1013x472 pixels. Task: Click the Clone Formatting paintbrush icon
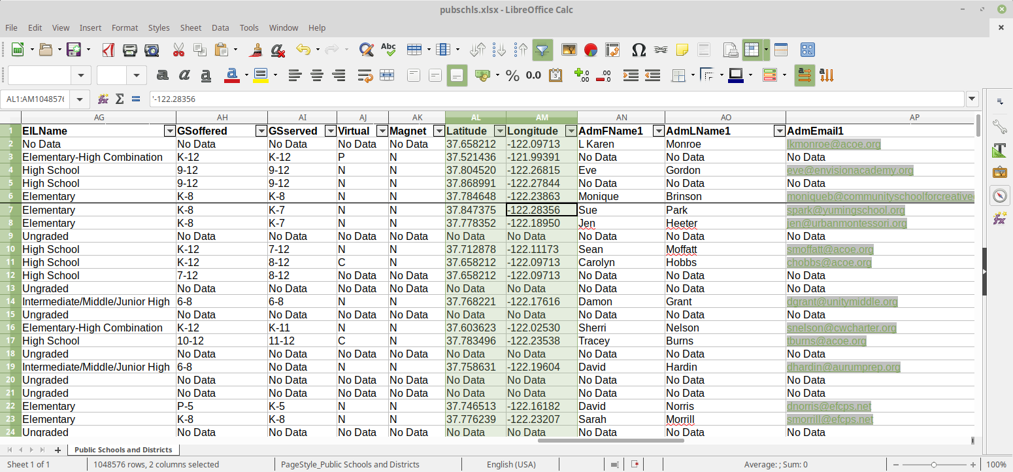click(x=257, y=50)
